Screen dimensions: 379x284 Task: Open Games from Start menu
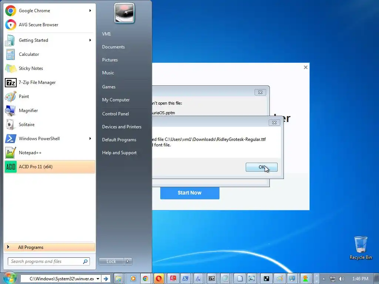108,87
